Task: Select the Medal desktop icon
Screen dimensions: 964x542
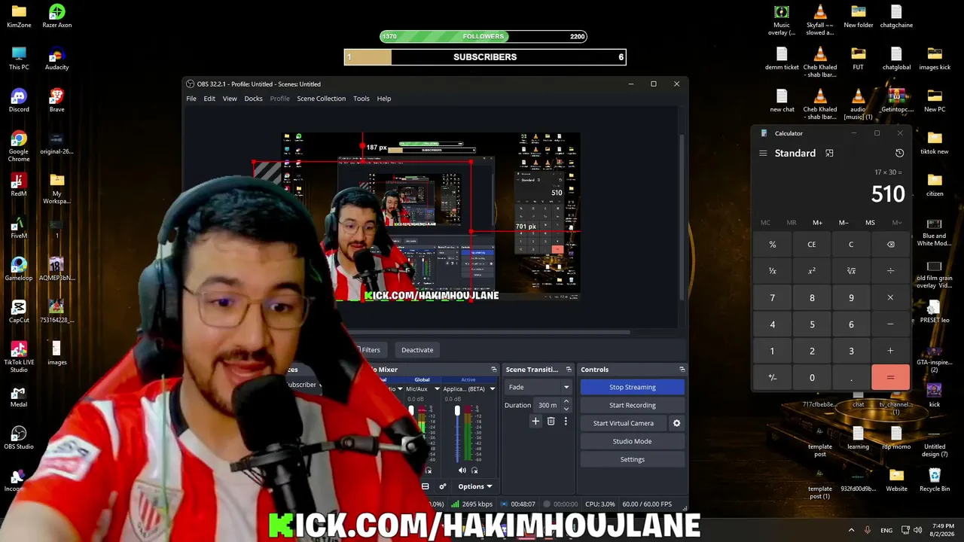Action: point(19,395)
